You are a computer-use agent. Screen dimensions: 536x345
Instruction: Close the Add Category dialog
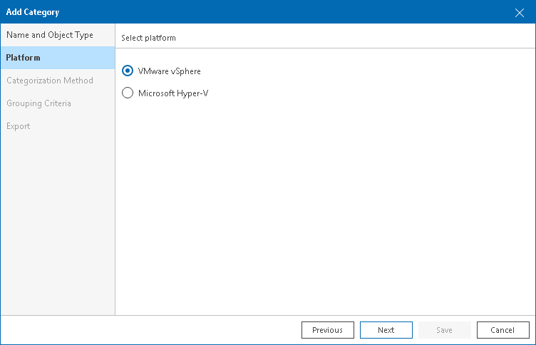[520, 12]
